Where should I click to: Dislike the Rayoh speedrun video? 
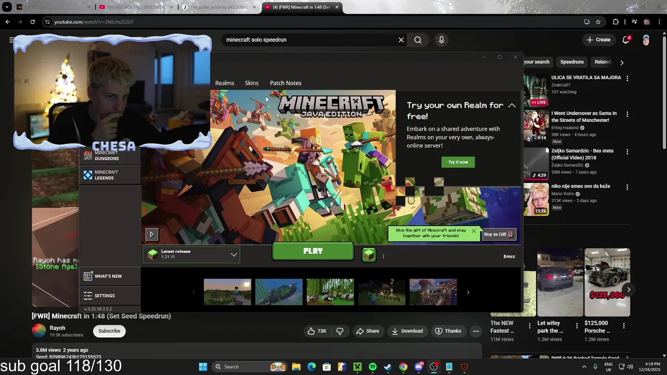click(340, 331)
